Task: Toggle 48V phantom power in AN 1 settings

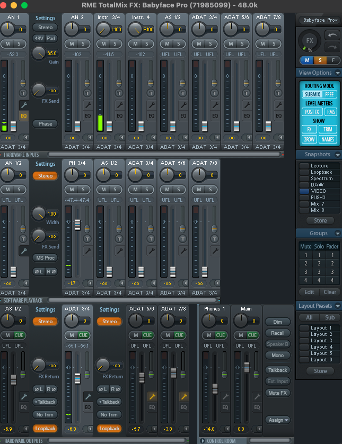Action: point(39,39)
